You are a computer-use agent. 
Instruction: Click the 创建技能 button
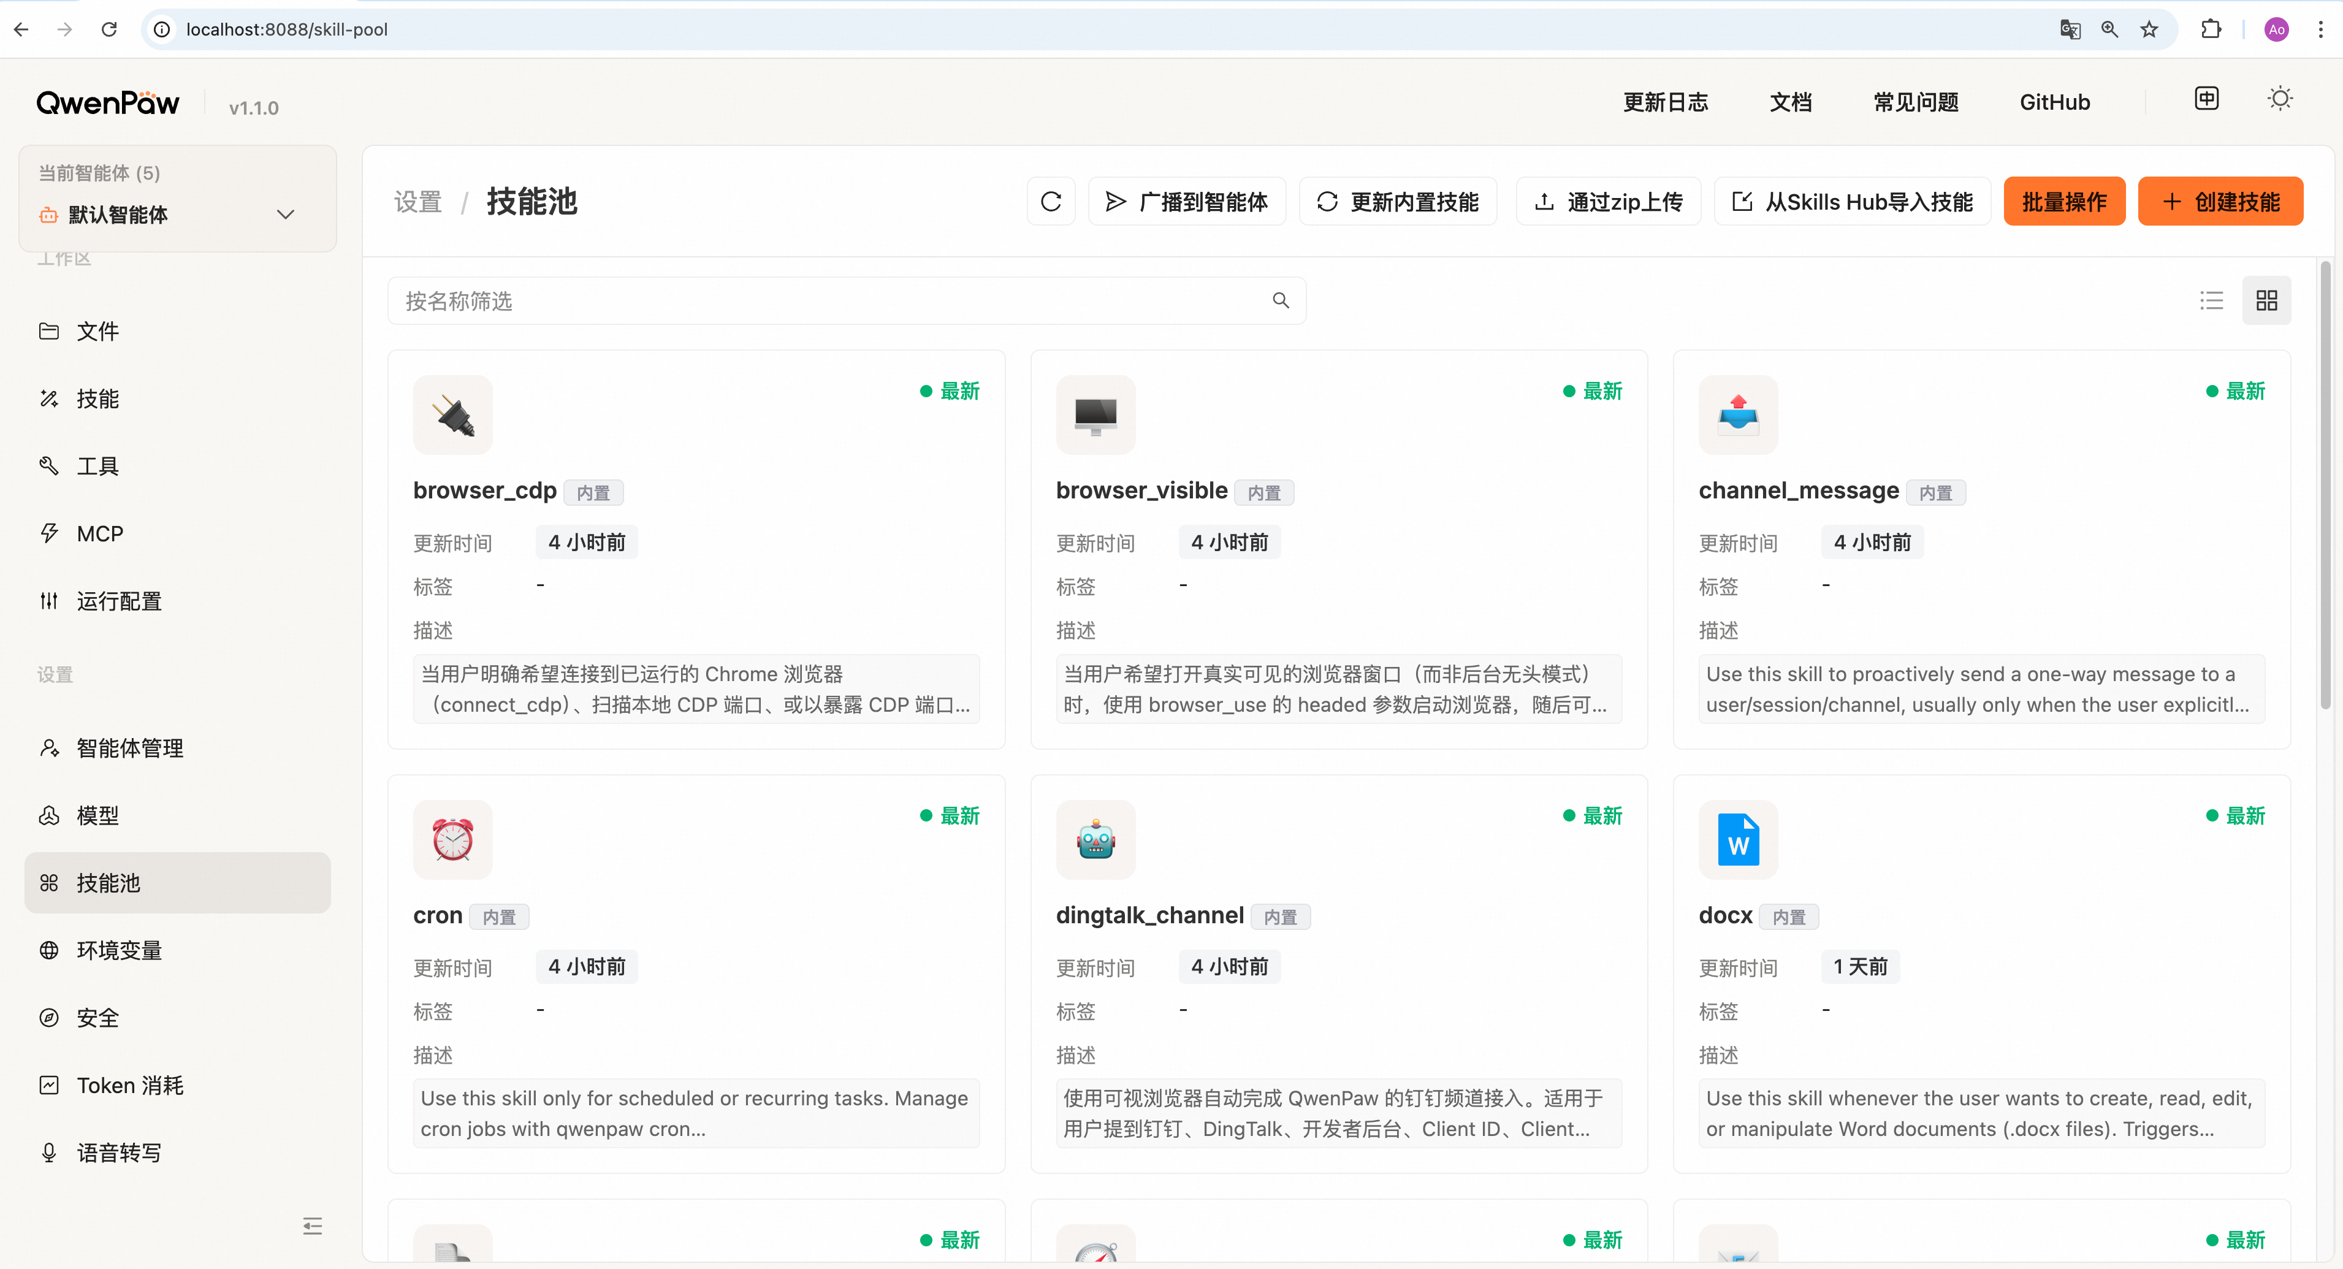click(2220, 201)
